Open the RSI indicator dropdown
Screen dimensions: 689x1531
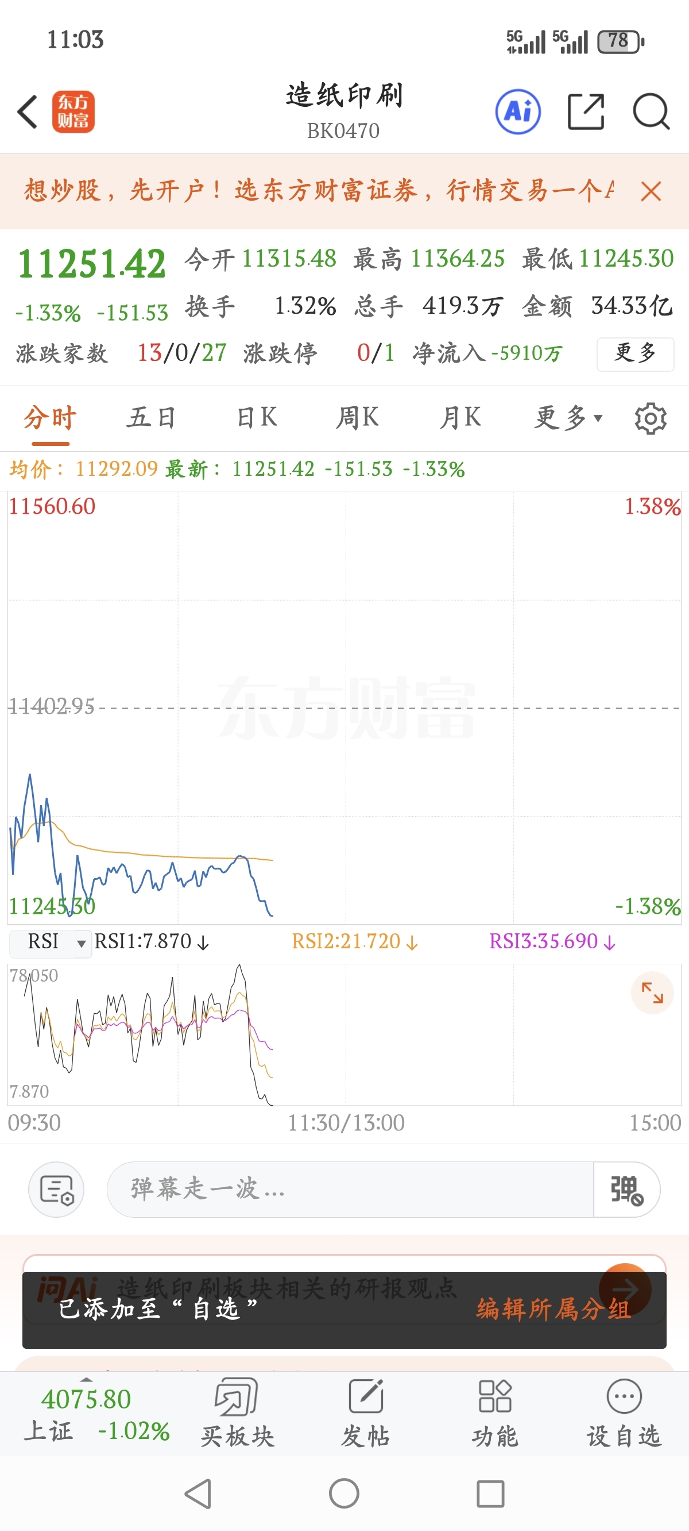tap(51, 943)
